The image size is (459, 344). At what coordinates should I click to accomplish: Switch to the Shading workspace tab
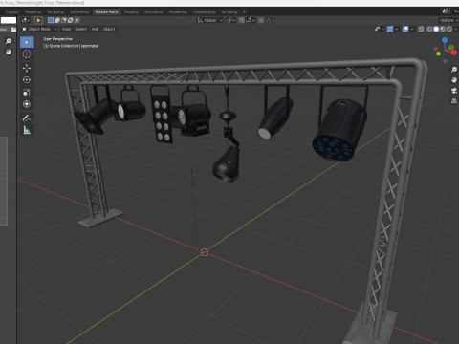(131, 12)
